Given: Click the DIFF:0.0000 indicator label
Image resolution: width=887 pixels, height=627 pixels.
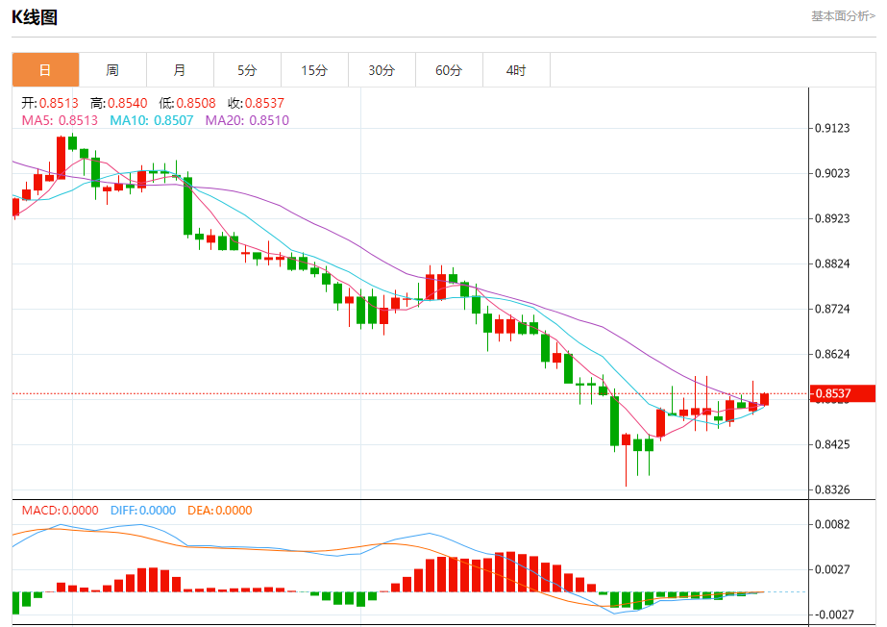Looking at the screenshot, I should (143, 511).
